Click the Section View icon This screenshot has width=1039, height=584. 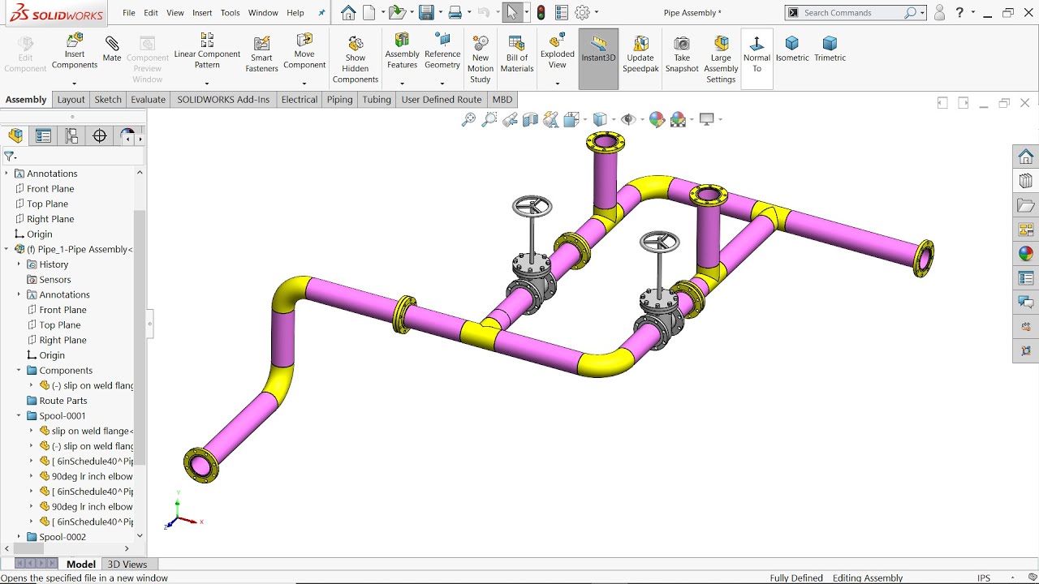point(531,119)
